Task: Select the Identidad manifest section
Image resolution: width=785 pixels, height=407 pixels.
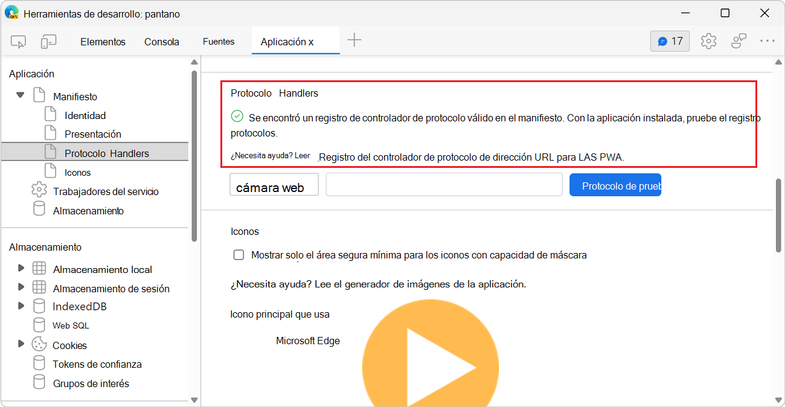Action: [x=85, y=115]
